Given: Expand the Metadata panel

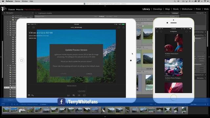Looking at the screenshot, I should (205, 78).
